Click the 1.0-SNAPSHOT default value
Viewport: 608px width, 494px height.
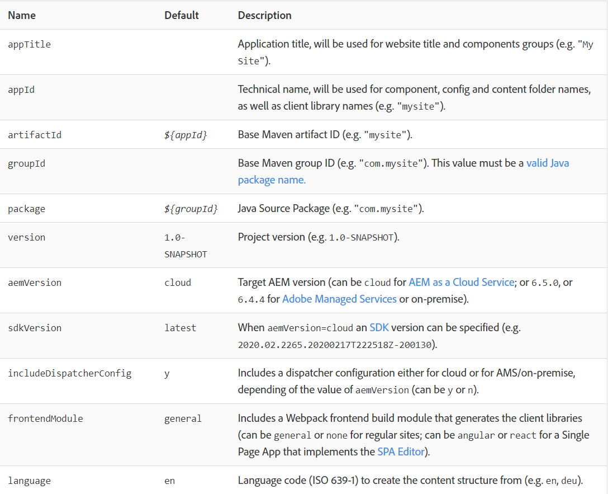point(186,246)
